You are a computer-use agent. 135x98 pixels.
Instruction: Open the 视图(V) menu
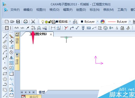click(41, 10)
